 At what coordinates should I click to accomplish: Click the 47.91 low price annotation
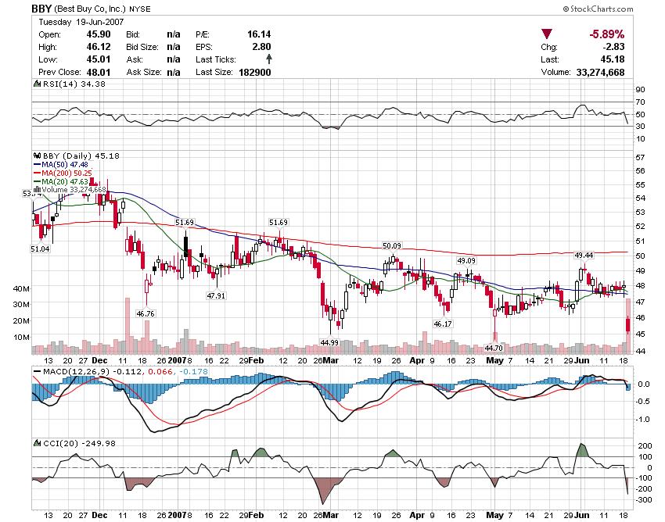click(x=216, y=295)
